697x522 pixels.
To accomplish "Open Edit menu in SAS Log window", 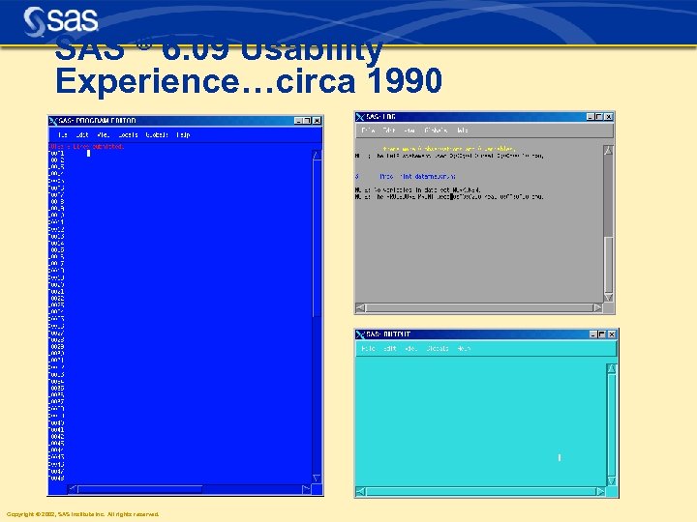I will 389,130.
